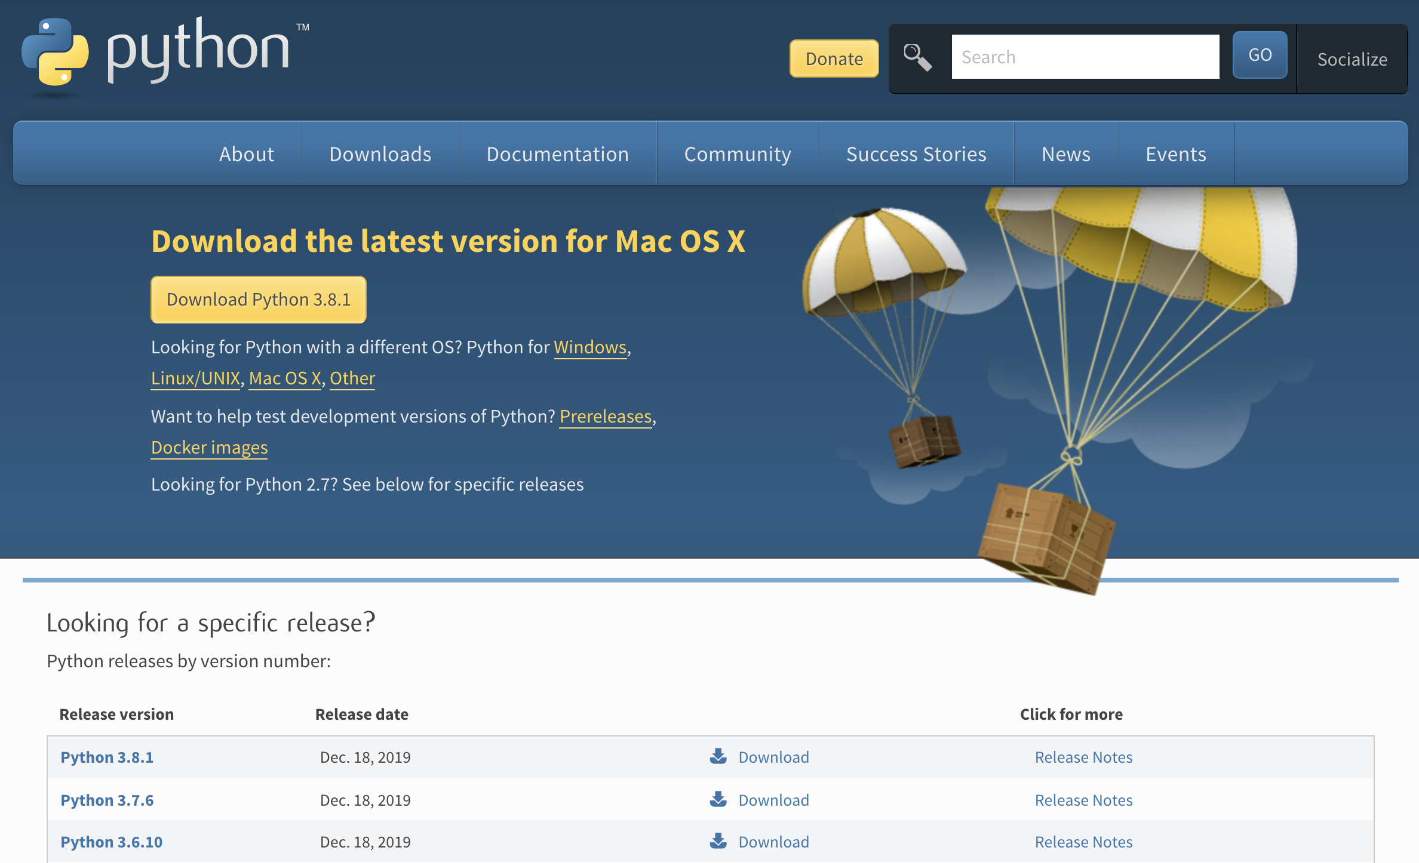Click download arrow icon for Python 3.8.1

point(718,756)
